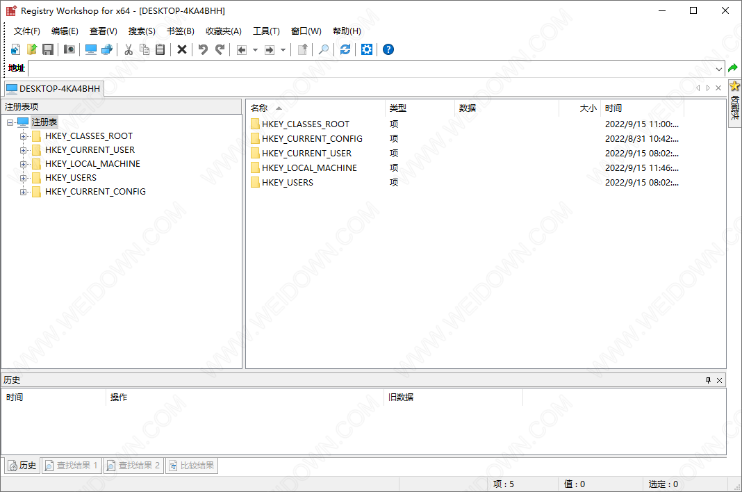
Task: Click the copy icon in toolbar
Action: pos(145,49)
